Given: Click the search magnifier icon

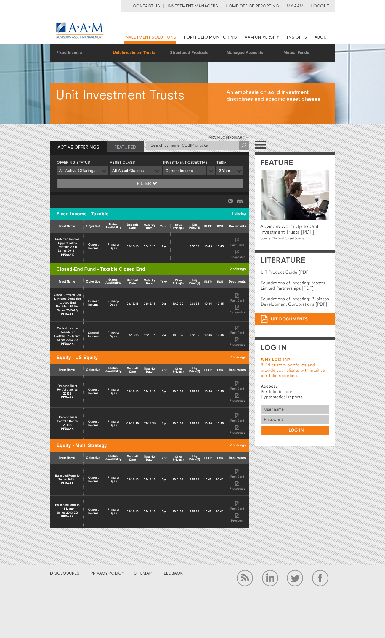Looking at the screenshot, I should (x=243, y=145).
